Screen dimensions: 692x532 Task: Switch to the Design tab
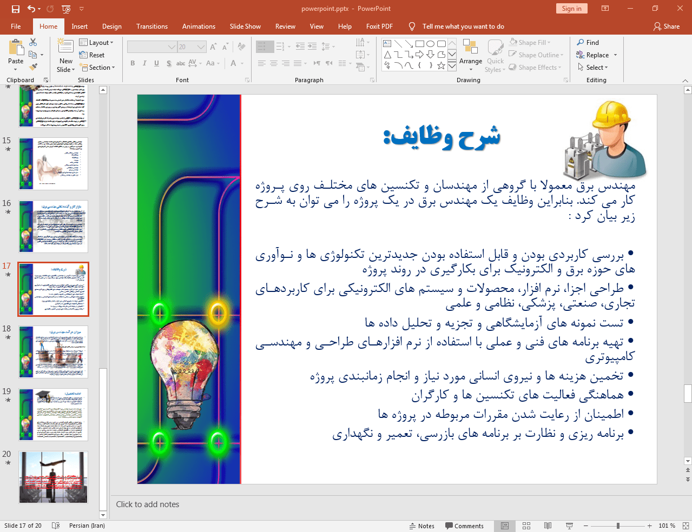click(x=112, y=26)
